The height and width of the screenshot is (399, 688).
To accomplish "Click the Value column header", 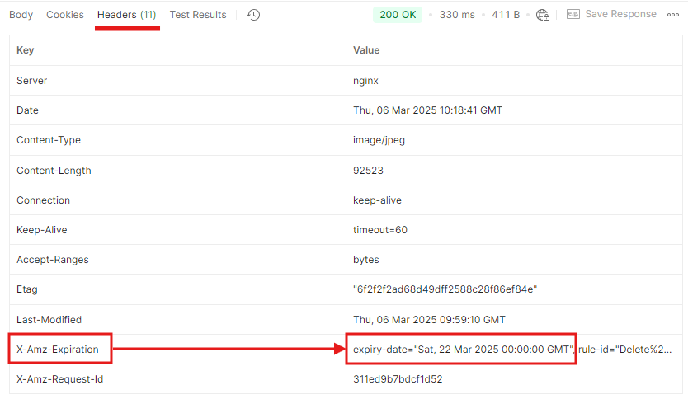I will point(366,50).
